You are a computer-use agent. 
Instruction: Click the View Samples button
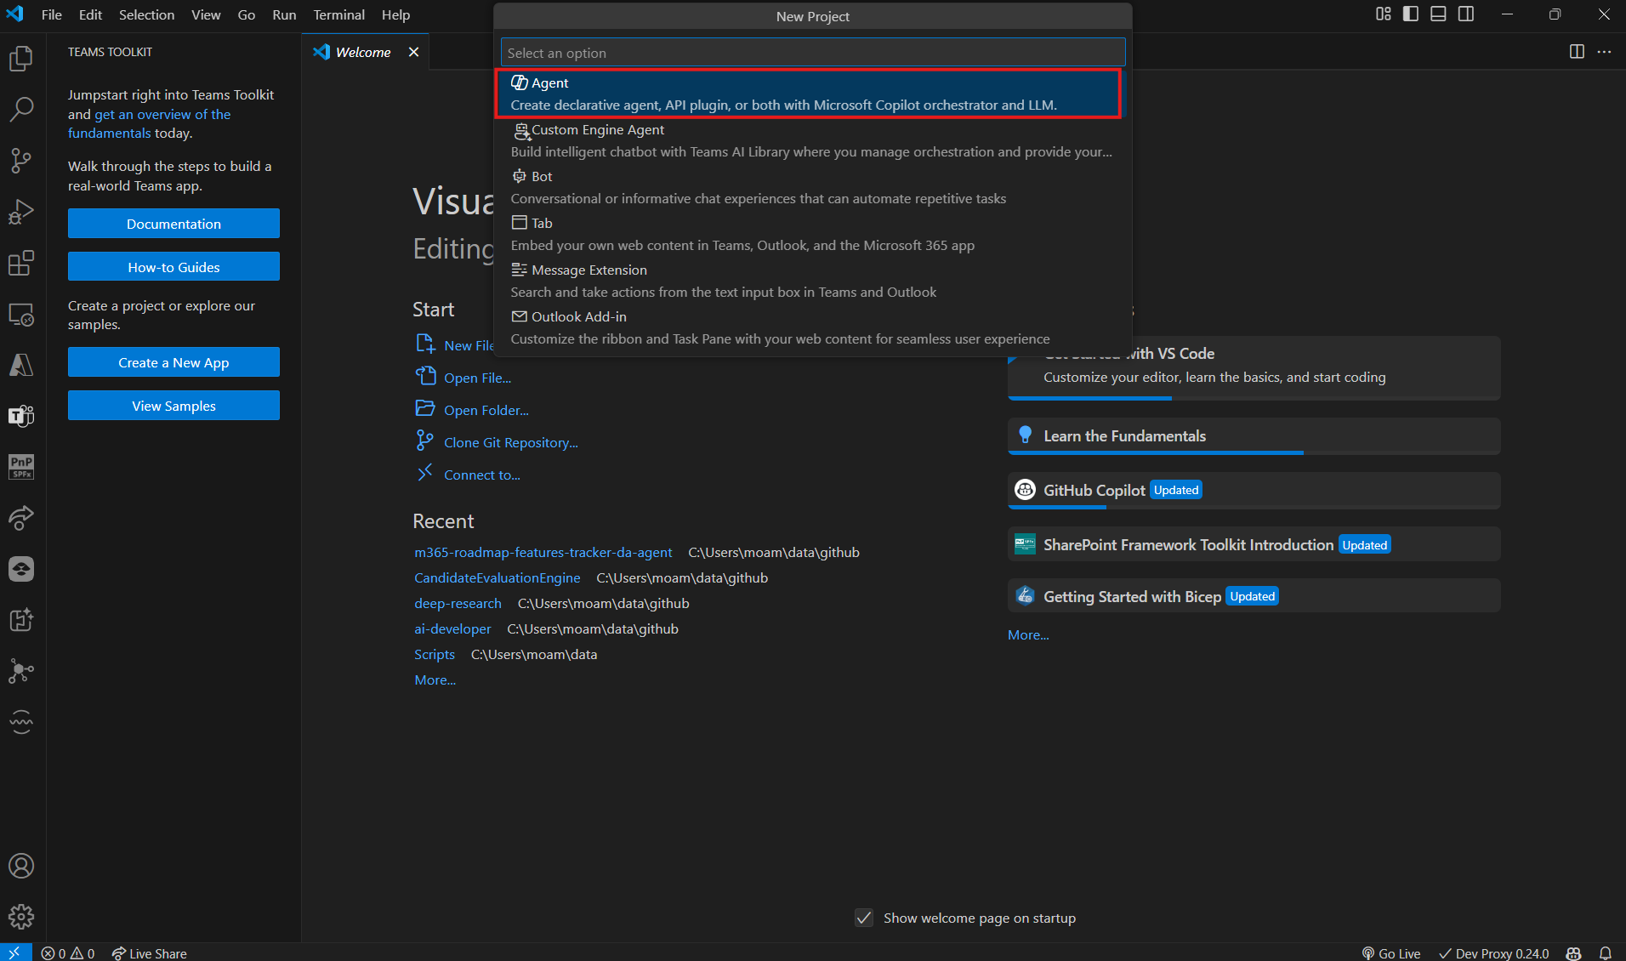[173, 406]
